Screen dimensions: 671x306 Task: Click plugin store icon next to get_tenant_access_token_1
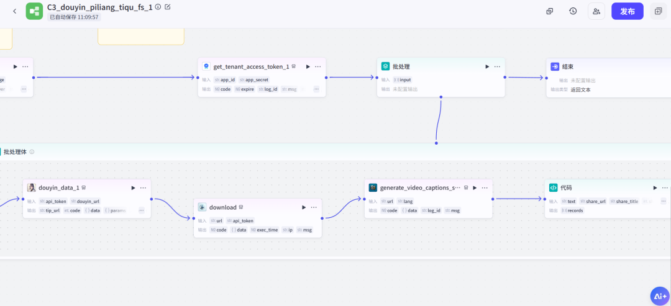293,66
